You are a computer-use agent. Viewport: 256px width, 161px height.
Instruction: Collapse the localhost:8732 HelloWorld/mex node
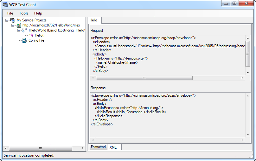coord(13,25)
